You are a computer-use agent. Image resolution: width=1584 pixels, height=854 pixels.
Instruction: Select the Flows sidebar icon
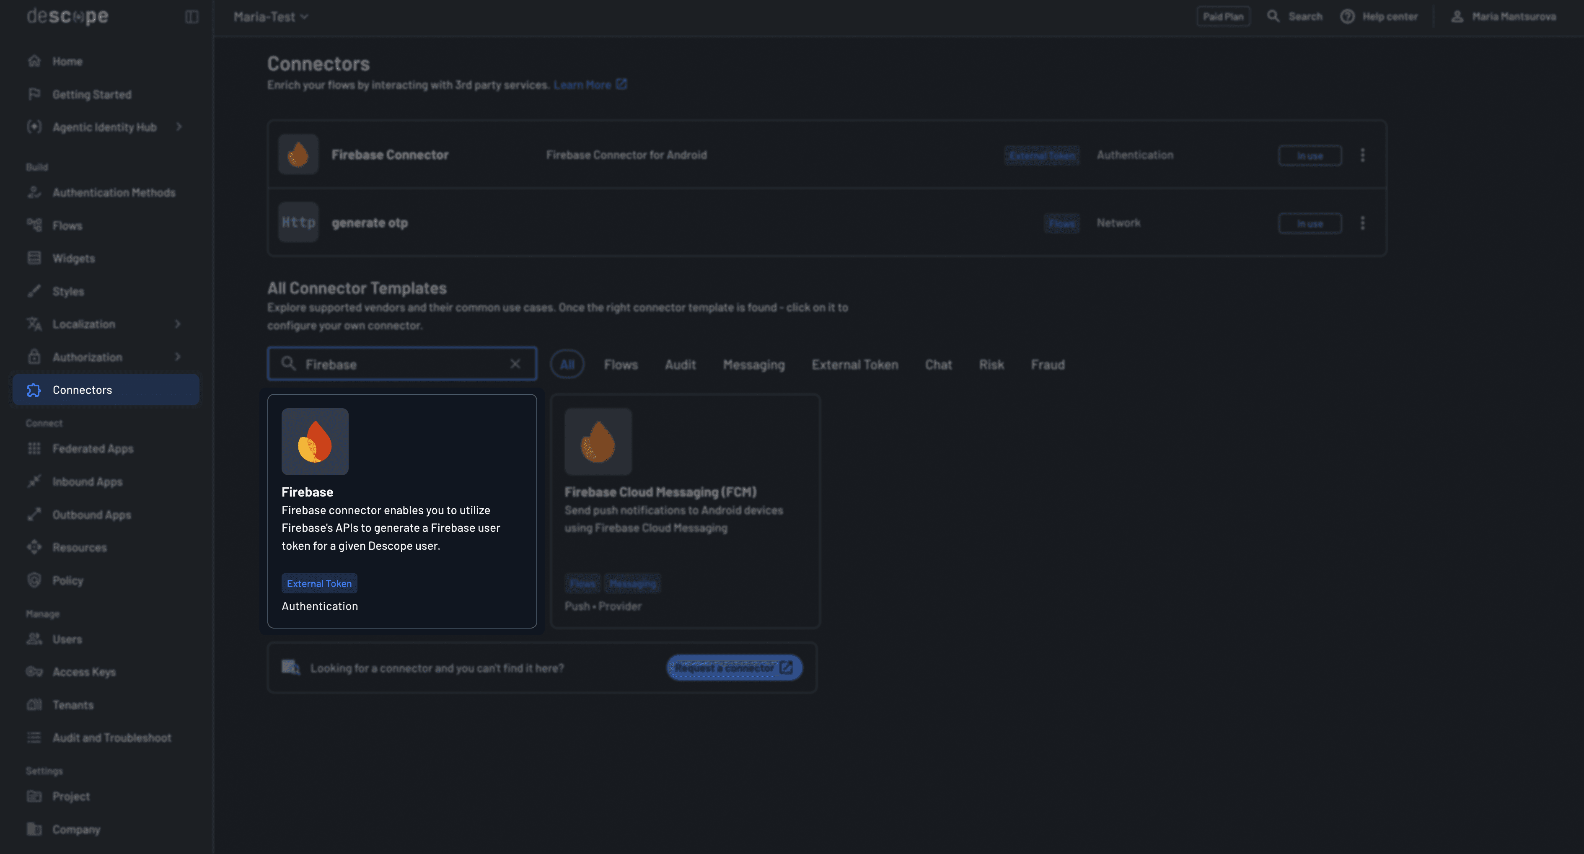(34, 225)
